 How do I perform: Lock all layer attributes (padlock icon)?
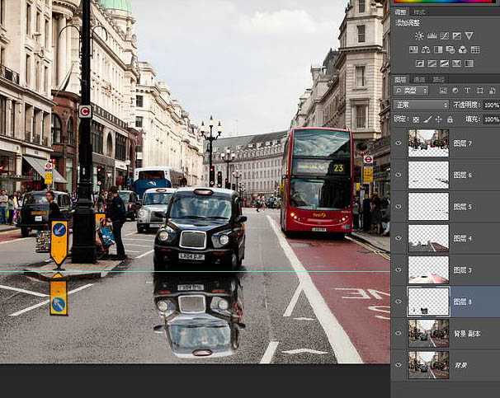pos(450,119)
